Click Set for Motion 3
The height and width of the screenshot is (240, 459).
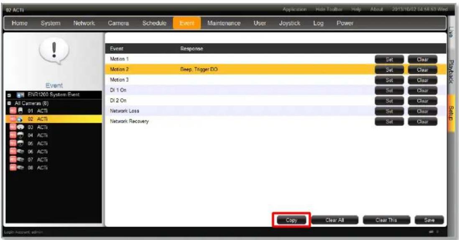click(389, 80)
